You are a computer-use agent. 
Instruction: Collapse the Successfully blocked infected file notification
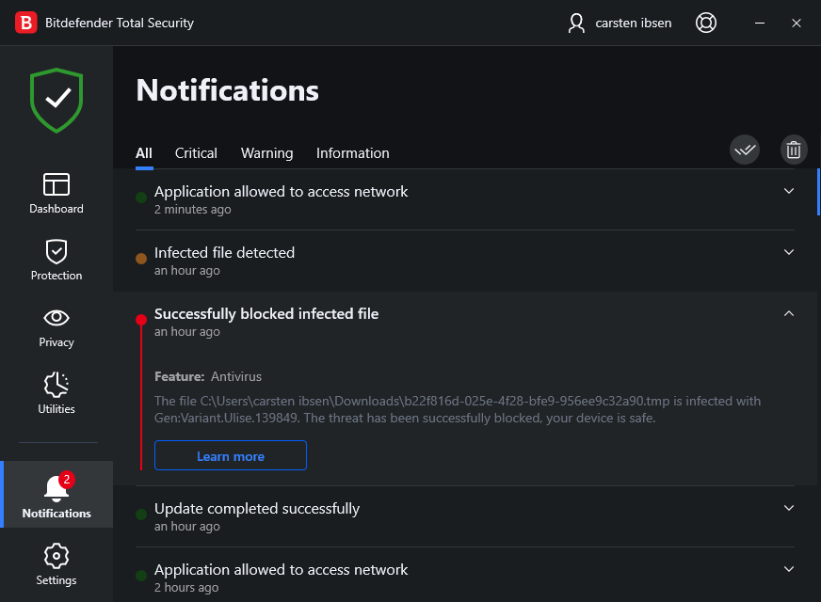point(789,313)
